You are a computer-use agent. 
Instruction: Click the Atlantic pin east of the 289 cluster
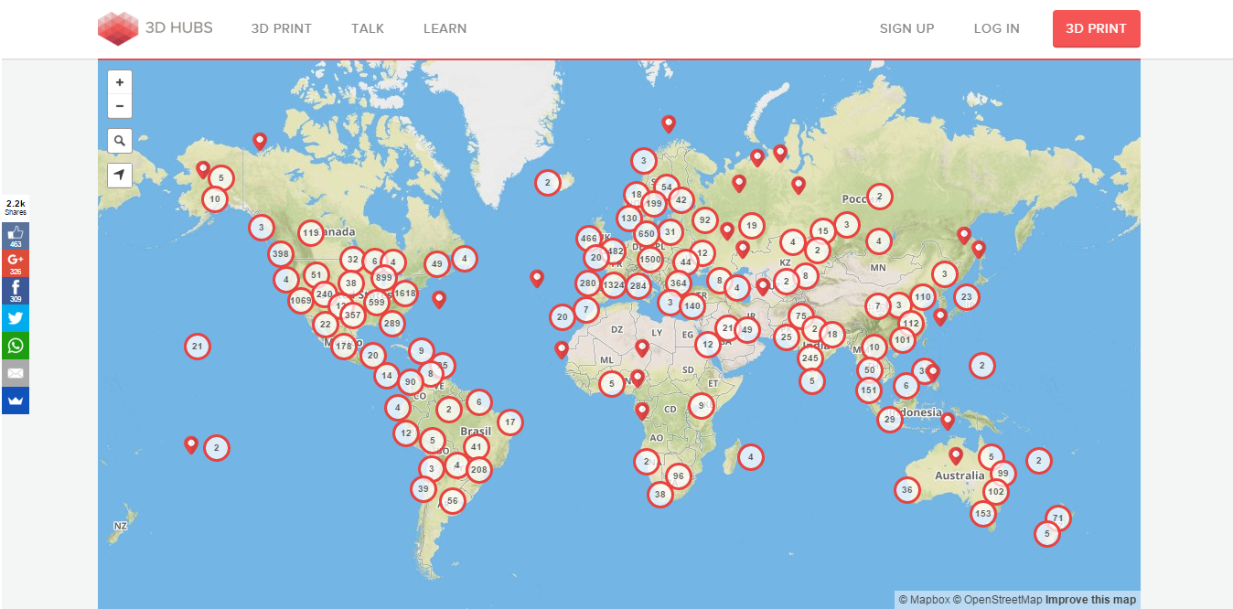(439, 300)
